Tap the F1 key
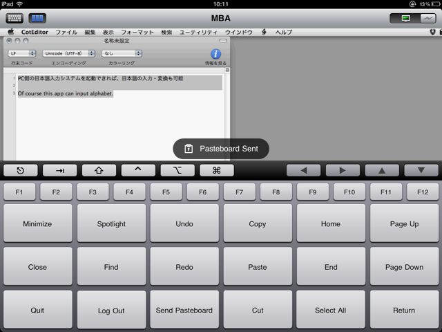The height and width of the screenshot is (332, 442). pos(19,192)
